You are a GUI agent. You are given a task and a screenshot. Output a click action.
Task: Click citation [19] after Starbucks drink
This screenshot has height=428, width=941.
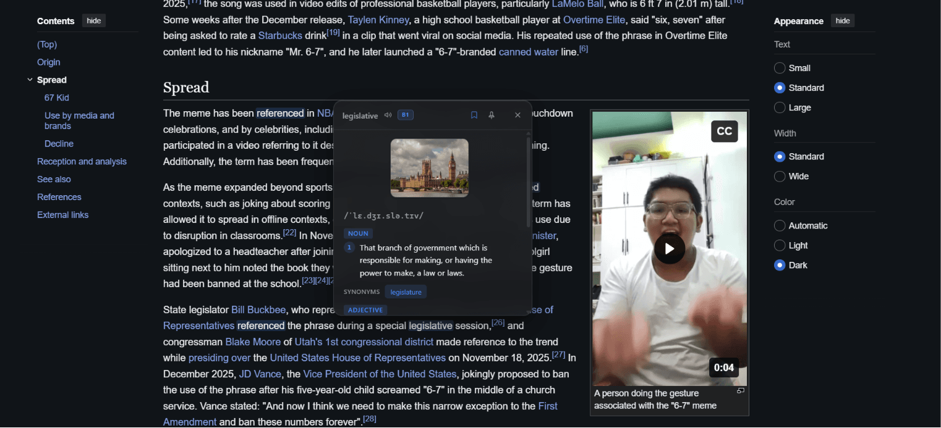click(333, 32)
